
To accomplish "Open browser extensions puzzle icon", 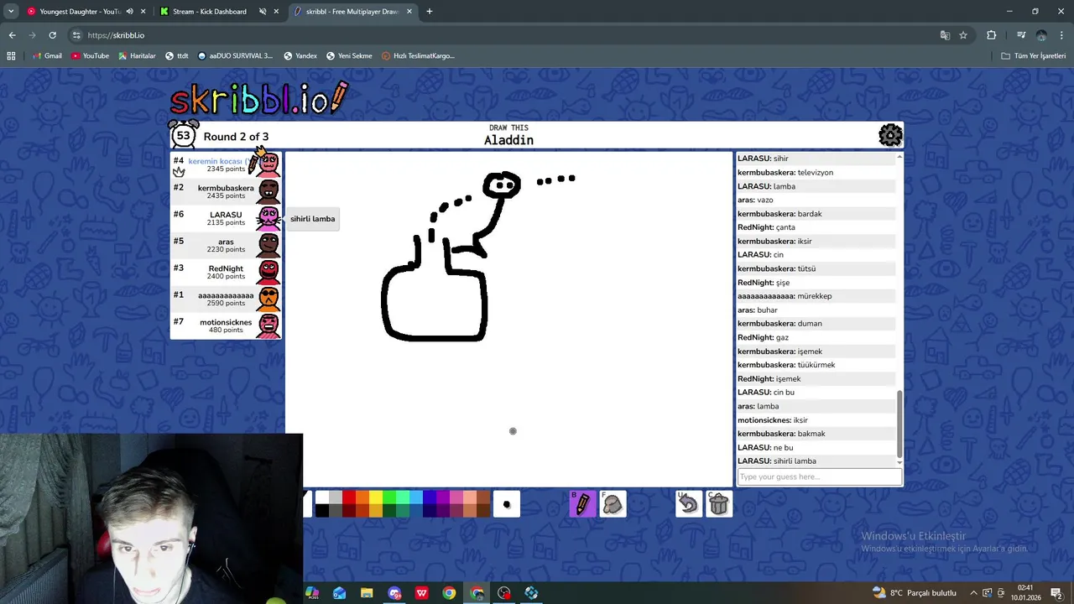I will pos(991,35).
